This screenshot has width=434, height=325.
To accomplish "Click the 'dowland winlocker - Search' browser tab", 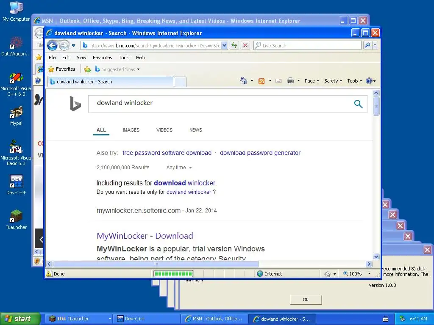I will (111, 82).
